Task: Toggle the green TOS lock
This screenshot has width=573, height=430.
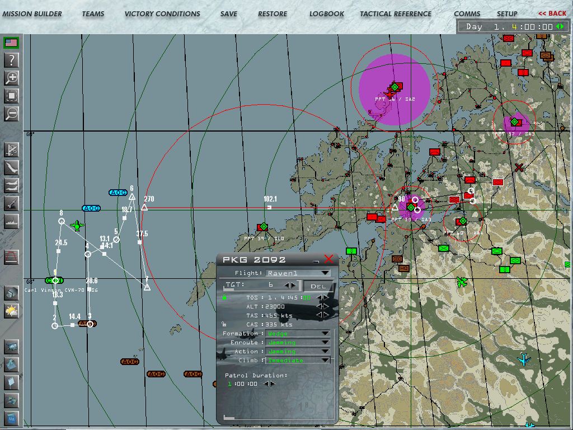Action: (224, 297)
